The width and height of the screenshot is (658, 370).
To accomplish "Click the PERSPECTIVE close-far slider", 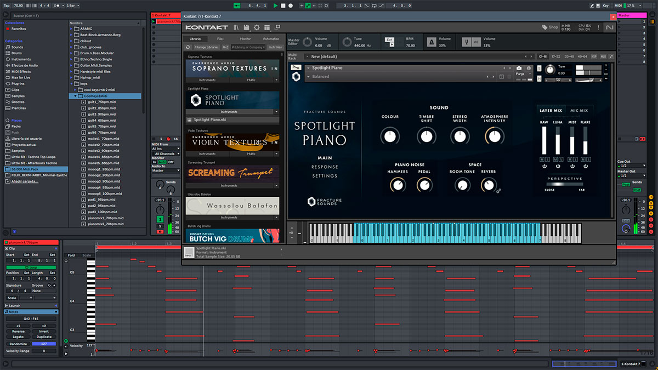I will pyautogui.click(x=565, y=184).
